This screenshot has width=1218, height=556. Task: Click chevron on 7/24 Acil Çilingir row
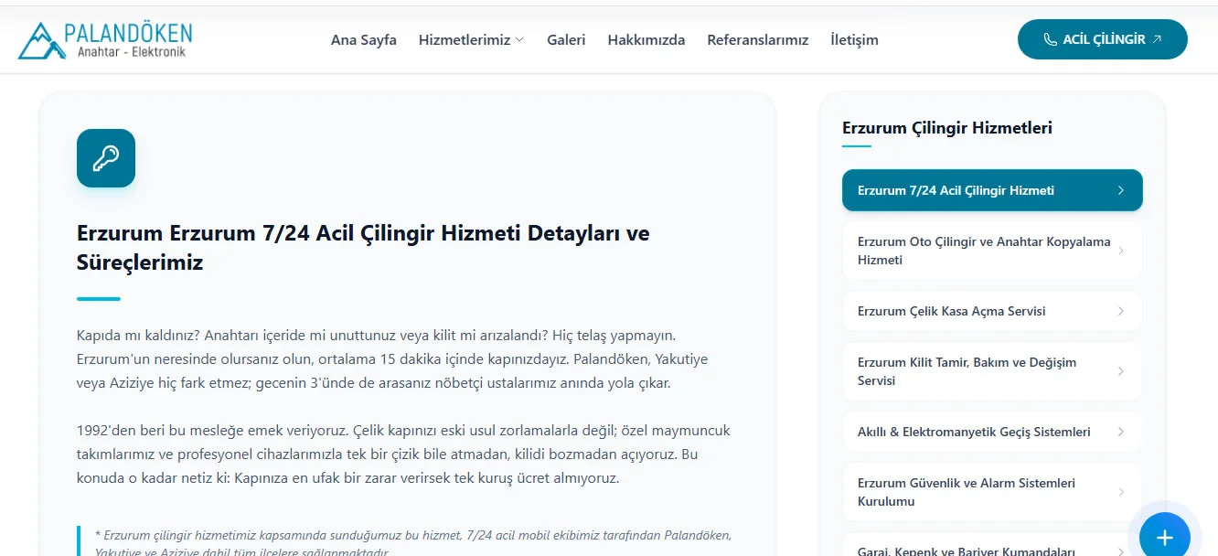coord(1121,190)
